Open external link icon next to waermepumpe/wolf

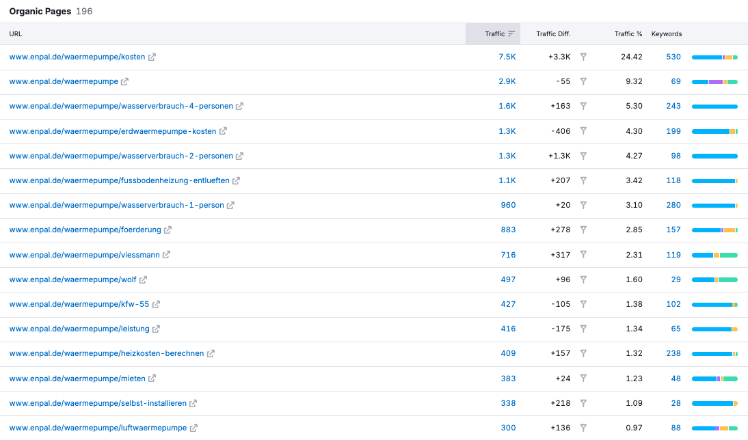click(143, 279)
